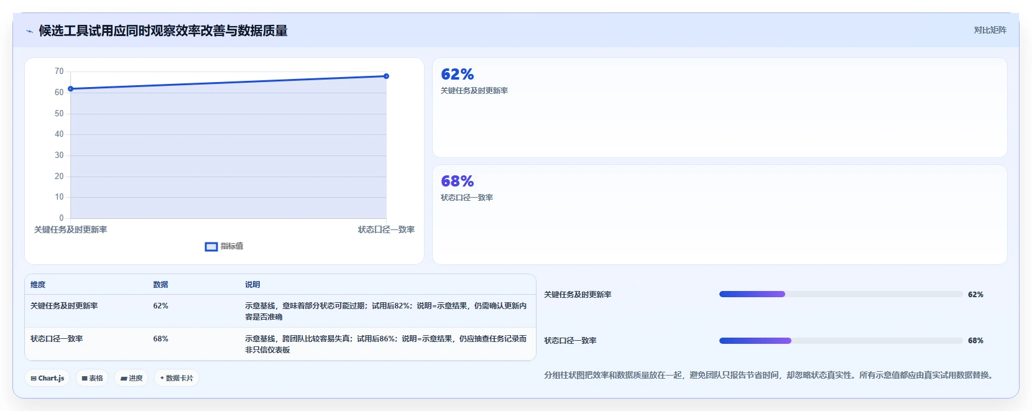Click the 62% label beside progress bar

pos(975,295)
